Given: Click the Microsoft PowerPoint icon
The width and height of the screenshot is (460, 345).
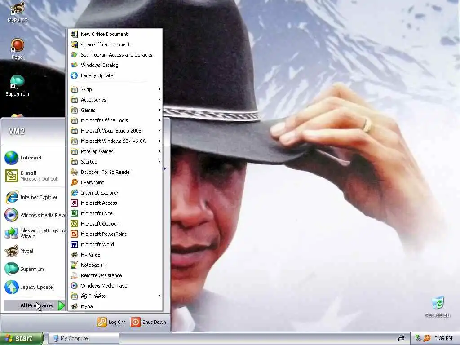Looking at the screenshot, I should point(74,234).
